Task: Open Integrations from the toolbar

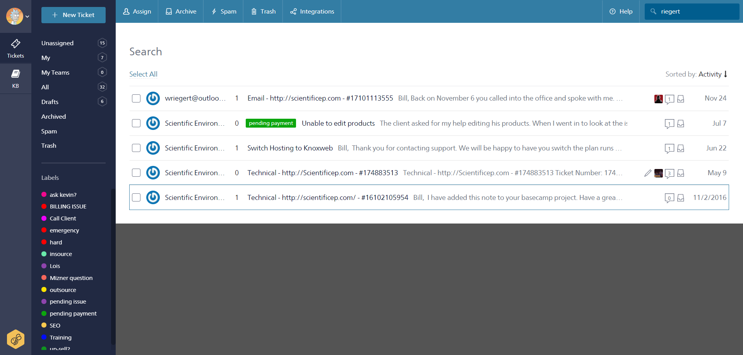Action: (312, 12)
